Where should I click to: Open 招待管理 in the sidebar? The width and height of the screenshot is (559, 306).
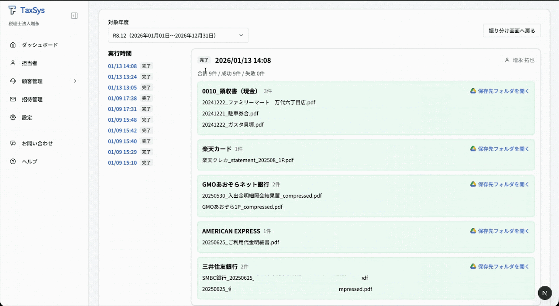(32, 99)
